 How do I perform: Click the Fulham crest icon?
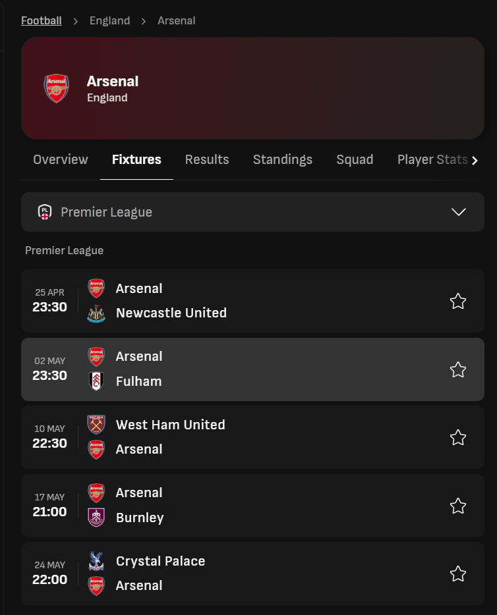[x=96, y=381]
